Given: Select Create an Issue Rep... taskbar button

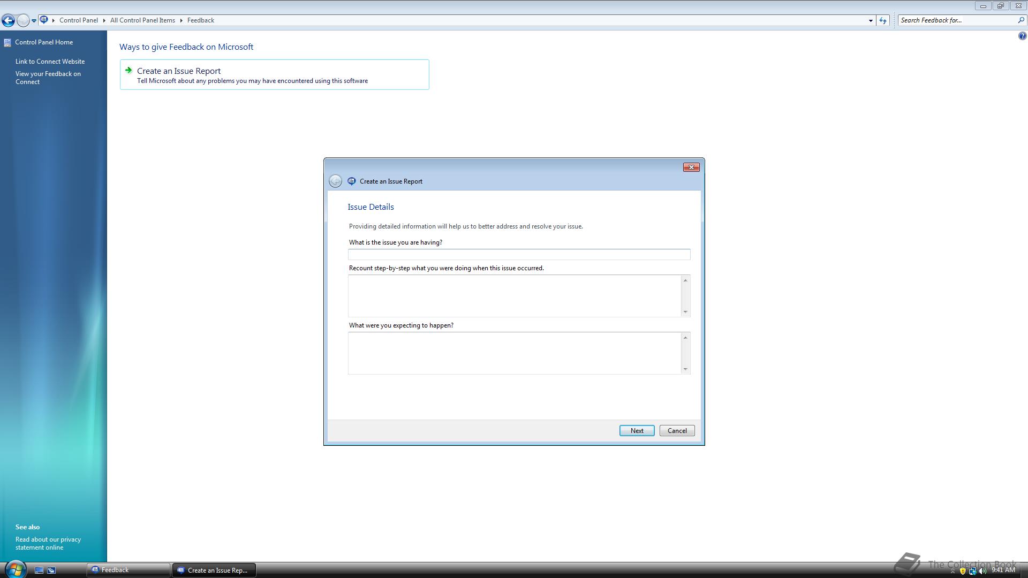Looking at the screenshot, I should point(214,570).
